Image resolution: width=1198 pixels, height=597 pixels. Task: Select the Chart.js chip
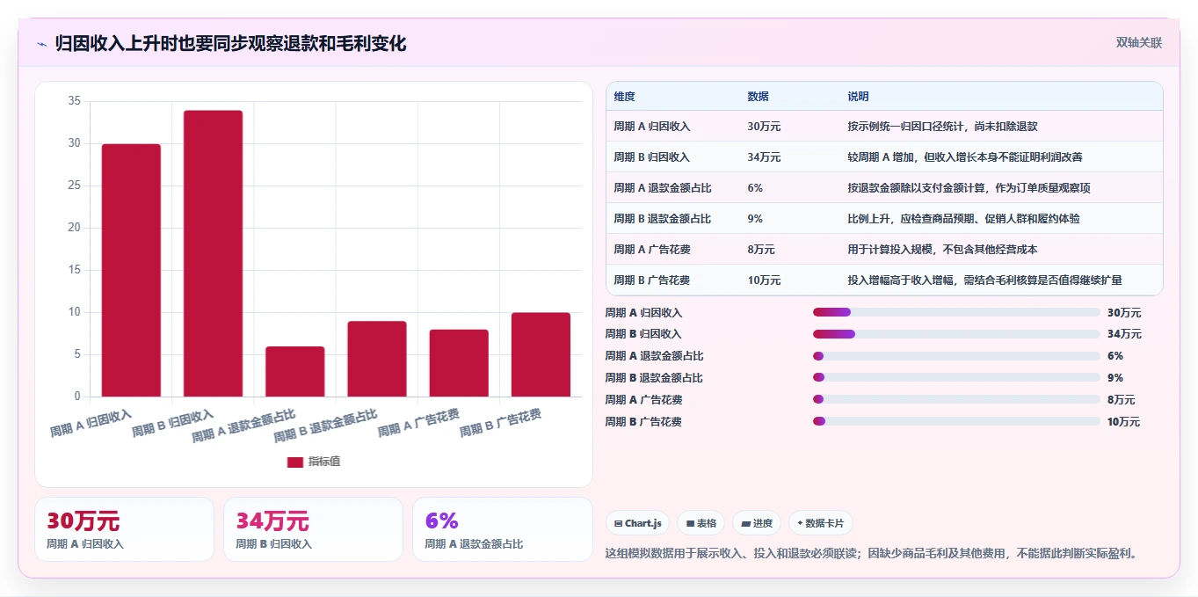pos(637,523)
